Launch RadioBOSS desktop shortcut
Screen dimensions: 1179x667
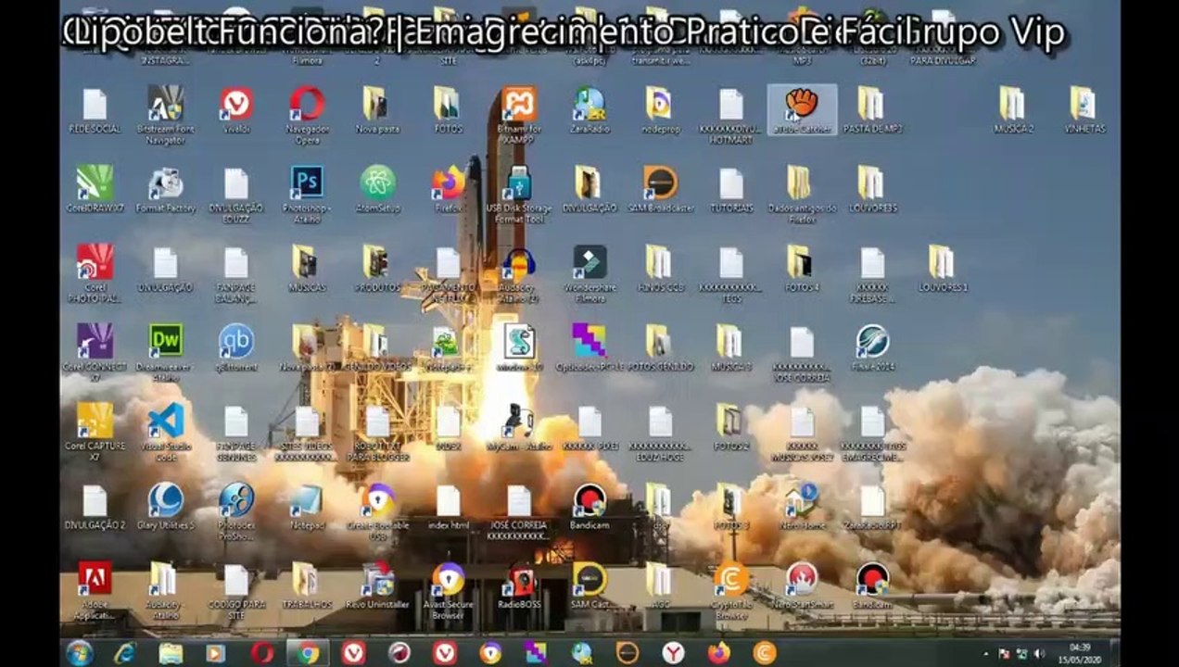point(519,585)
